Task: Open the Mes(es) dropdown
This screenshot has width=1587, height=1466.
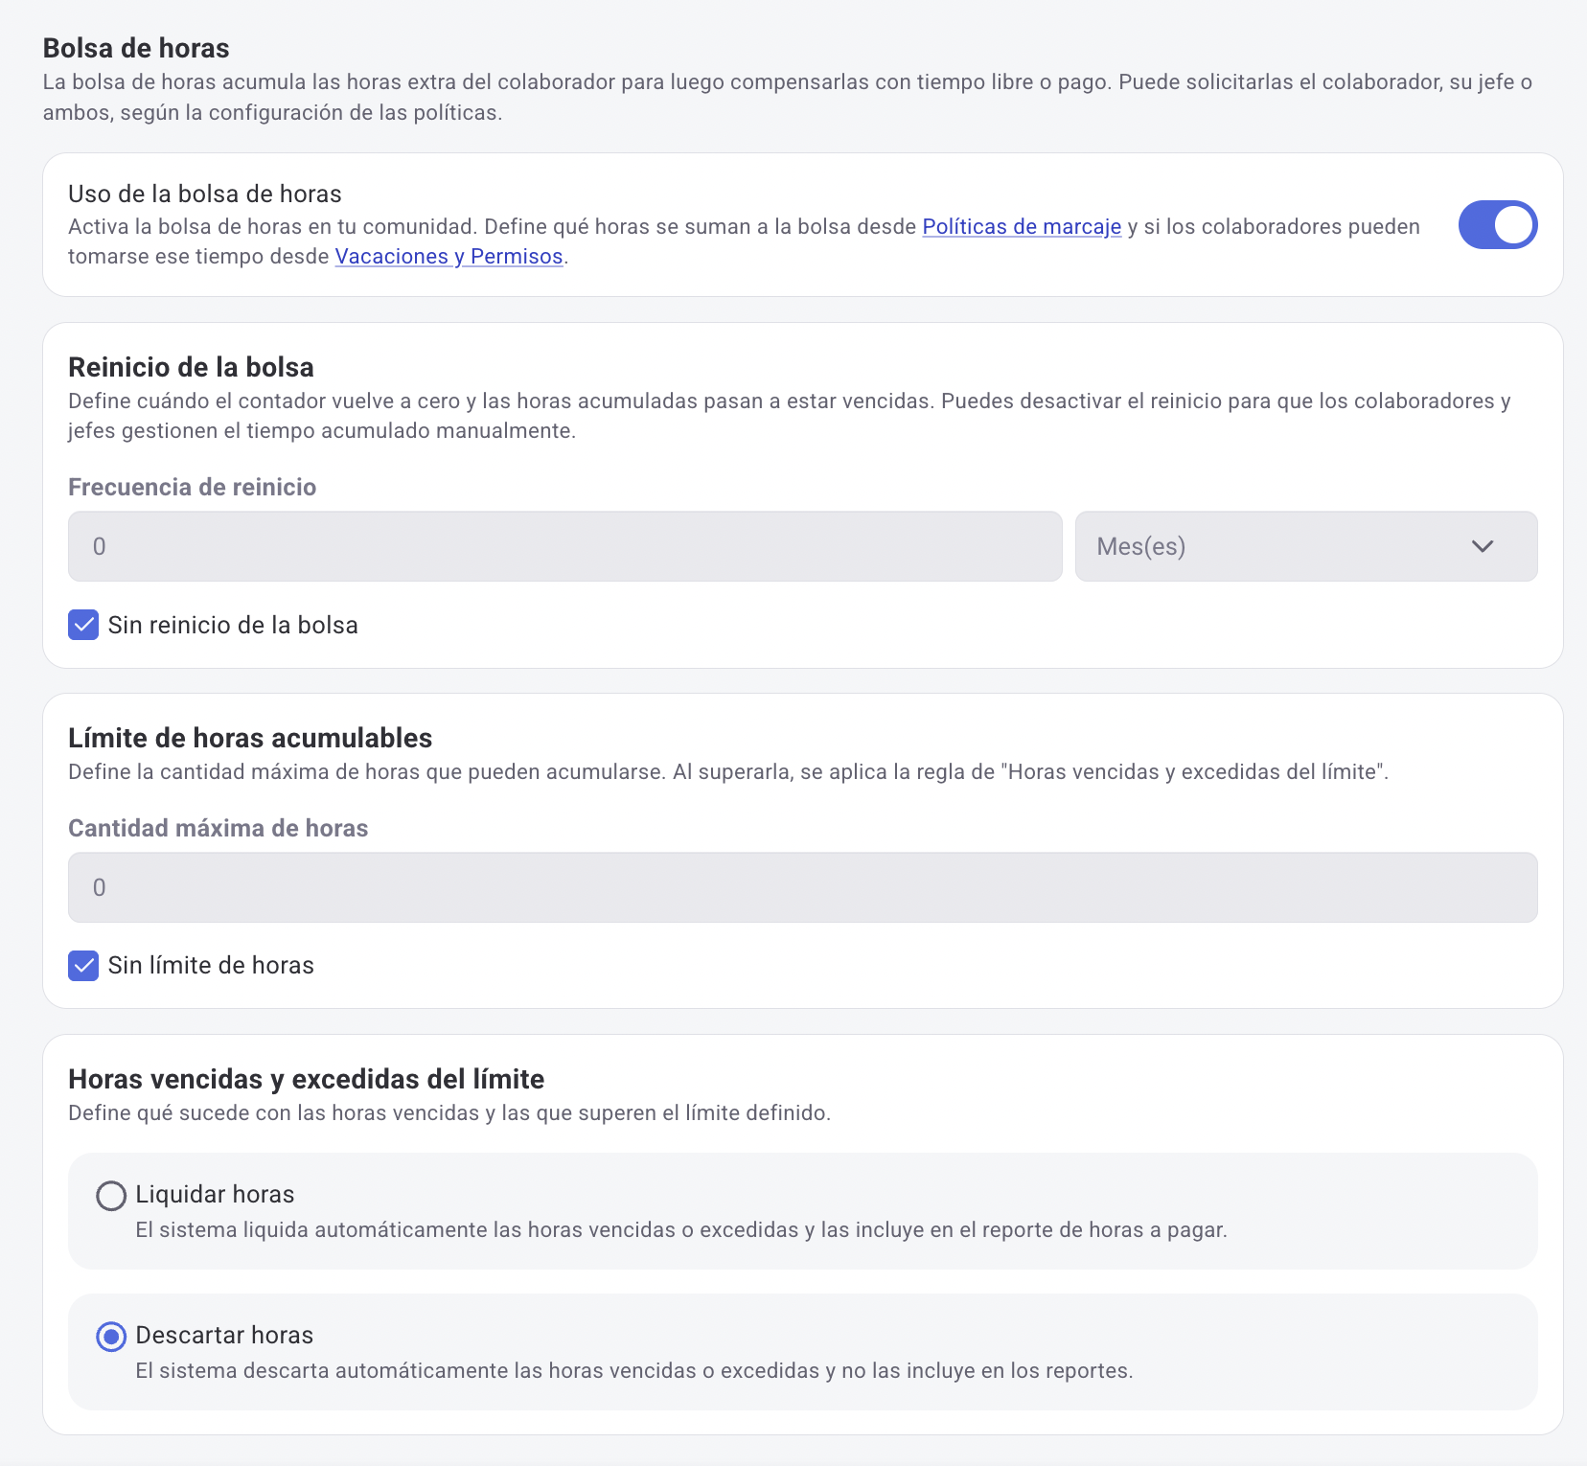Action: click(x=1306, y=546)
